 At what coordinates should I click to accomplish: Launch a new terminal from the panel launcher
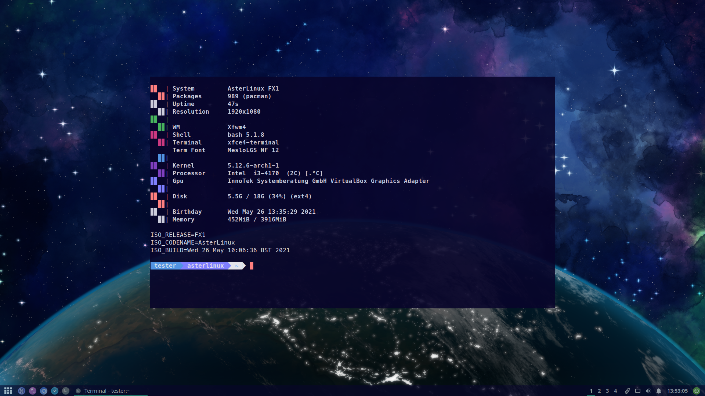[x=66, y=391]
